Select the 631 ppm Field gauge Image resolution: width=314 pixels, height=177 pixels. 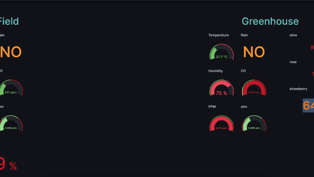pyautogui.click(x=11, y=88)
